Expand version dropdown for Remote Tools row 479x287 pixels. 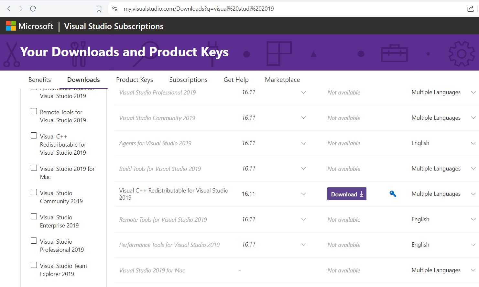(303, 219)
